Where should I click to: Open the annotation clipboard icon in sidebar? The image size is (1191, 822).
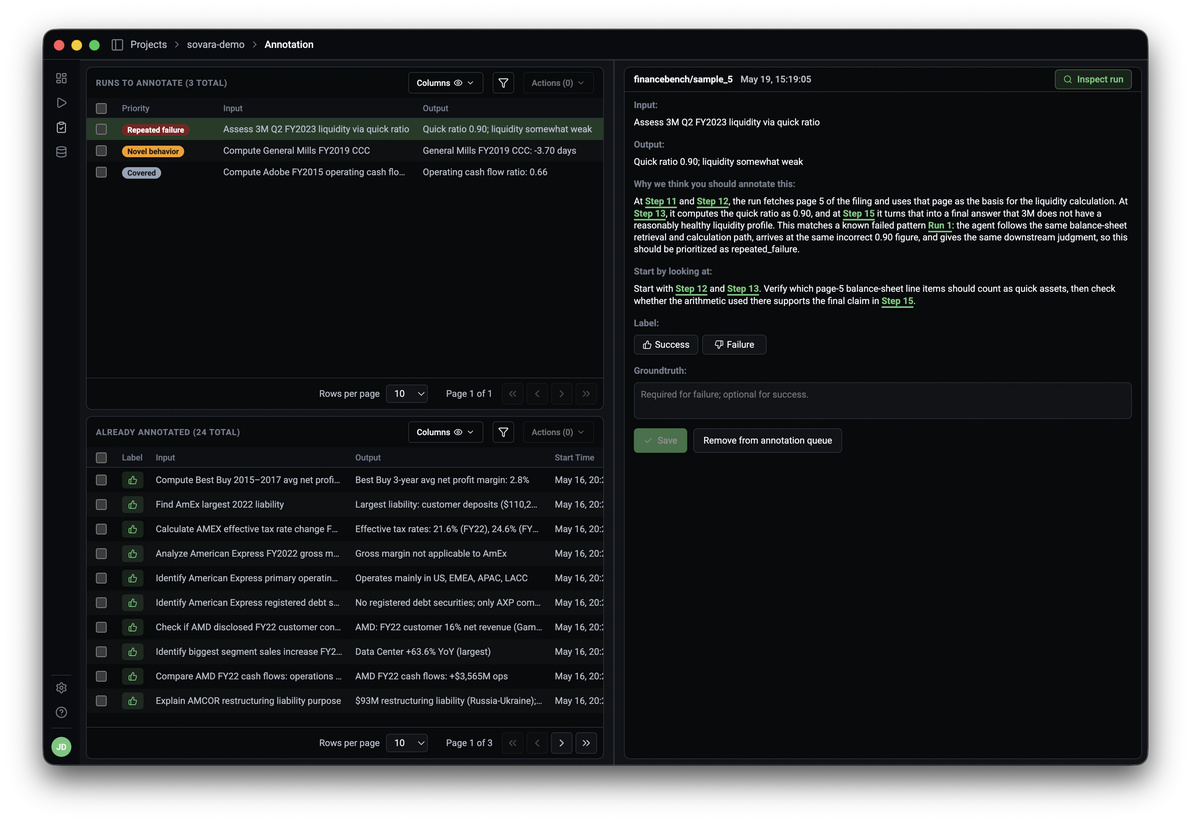coord(61,127)
